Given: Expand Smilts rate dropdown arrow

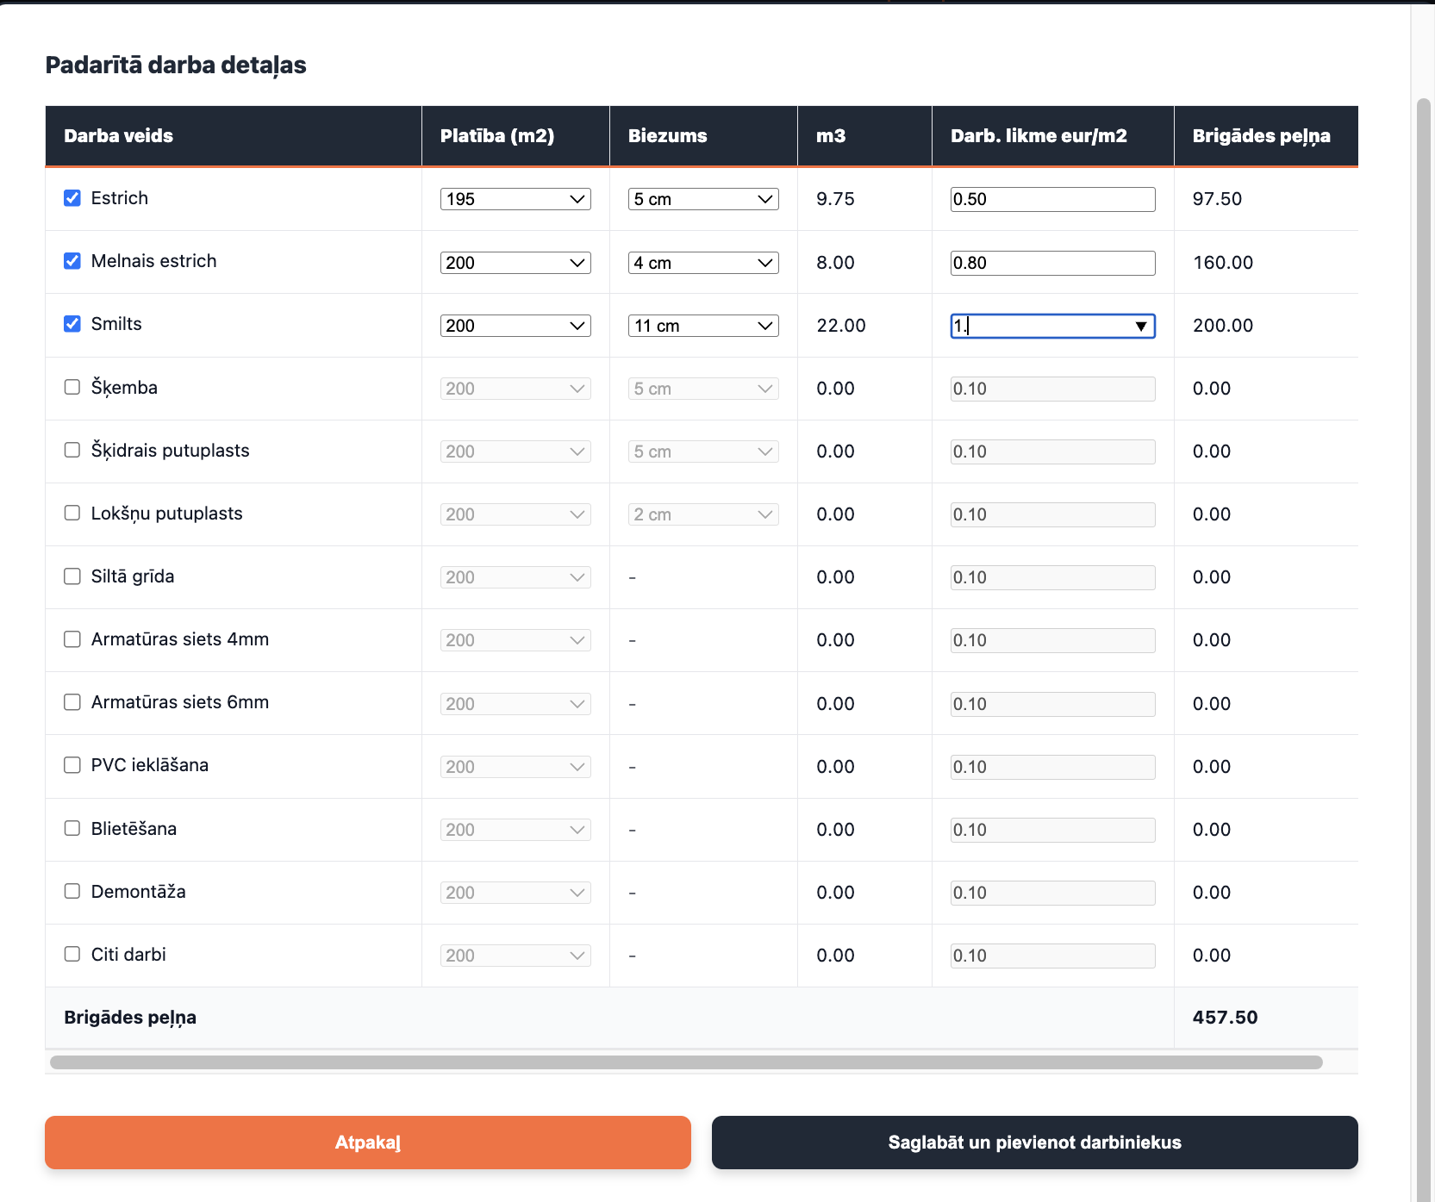Looking at the screenshot, I should [x=1141, y=326].
